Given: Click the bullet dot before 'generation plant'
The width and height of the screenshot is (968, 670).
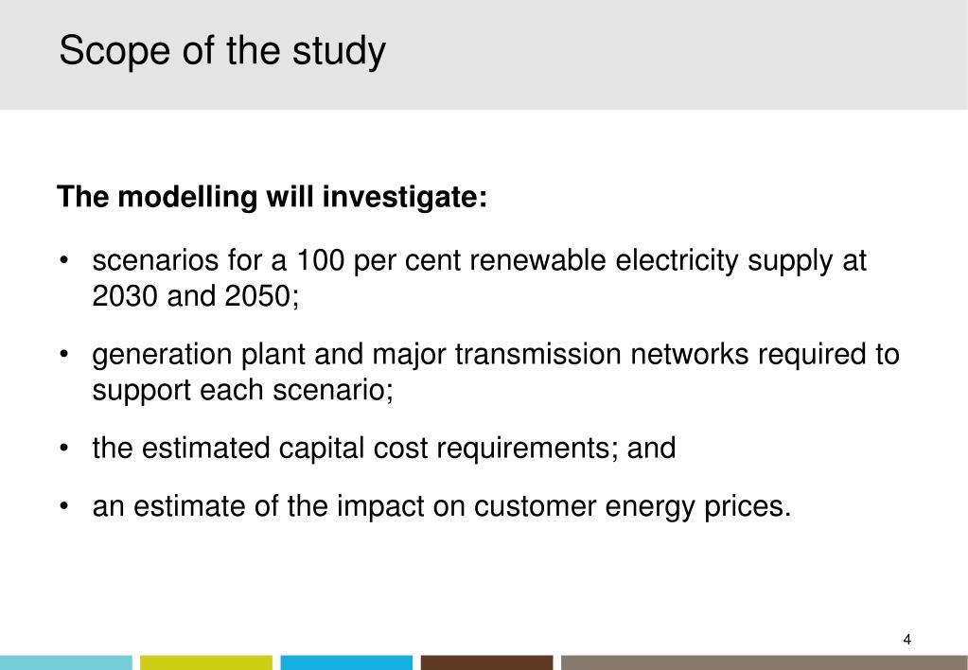Looking at the screenshot, I should tap(63, 355).
